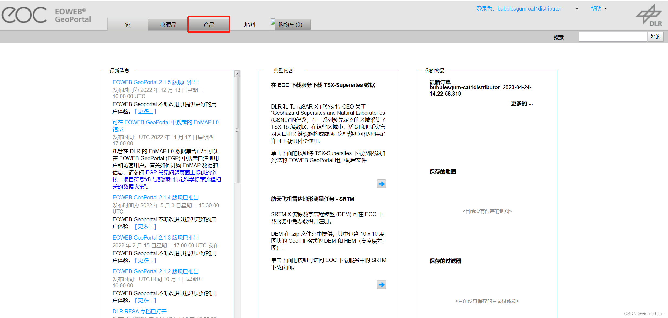The height and width of the screenshot is (318, 668).
Task: Click the news scrollbar up arrow
Action: click(x=237, y=74)
